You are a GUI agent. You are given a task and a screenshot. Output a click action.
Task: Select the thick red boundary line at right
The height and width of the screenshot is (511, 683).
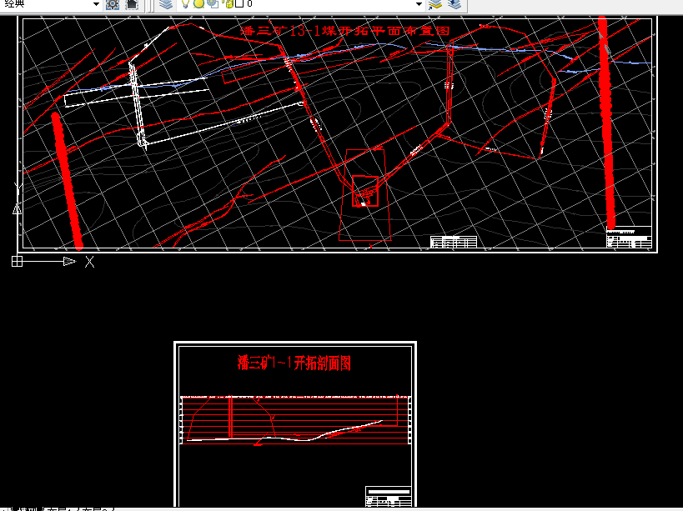[x=606, y=123]
